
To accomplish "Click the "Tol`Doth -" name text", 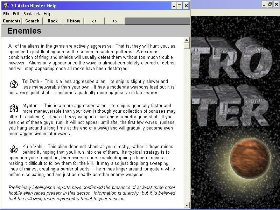I will coord(32,82).
